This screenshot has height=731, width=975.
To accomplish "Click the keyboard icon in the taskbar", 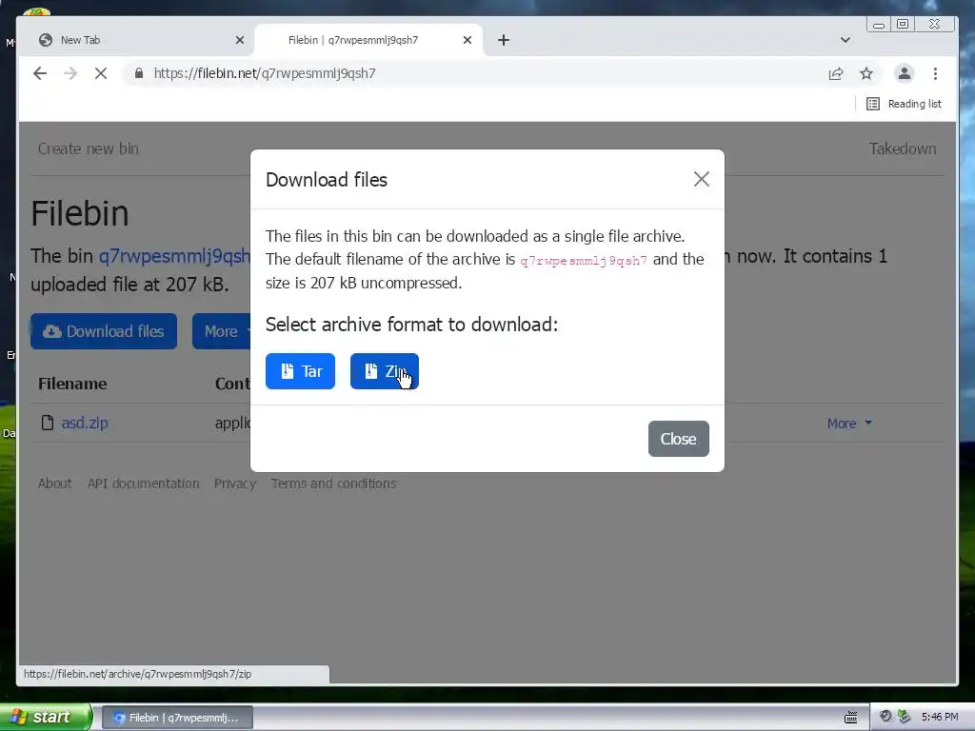I will tap(850, 718).
